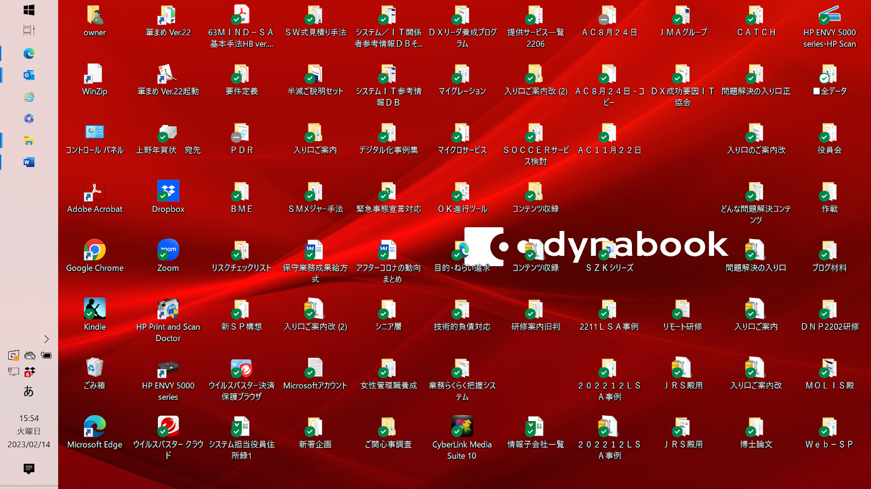Screen dimensions: 871x489
Task: Open the Windows Start button
Action: (x=29, y=10)
